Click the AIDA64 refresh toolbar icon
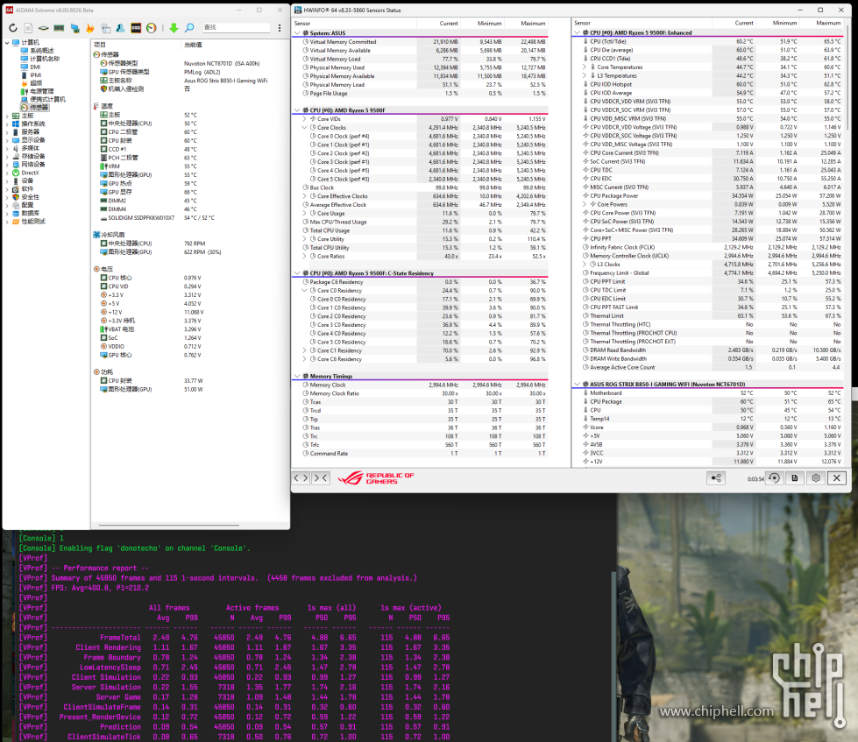 coord(14,28)
